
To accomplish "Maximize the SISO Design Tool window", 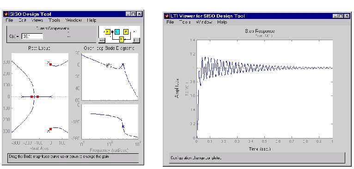I will [134, 14].
